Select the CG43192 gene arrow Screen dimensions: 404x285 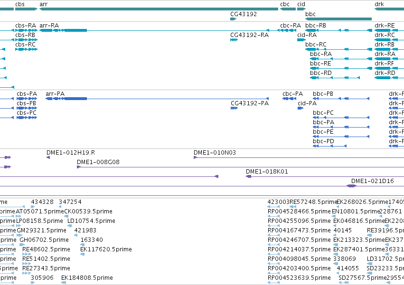pyautogui.click(x=234, y=19)
